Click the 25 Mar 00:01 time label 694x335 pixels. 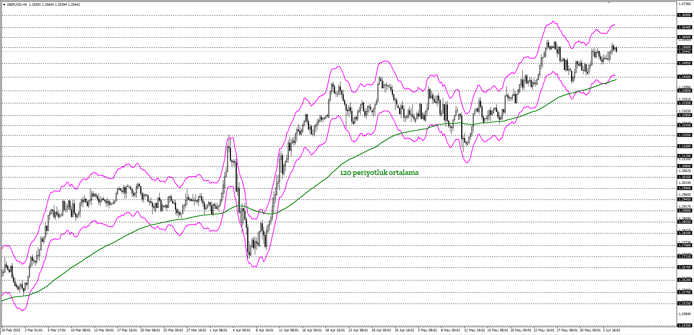click(x=173, y=330)
